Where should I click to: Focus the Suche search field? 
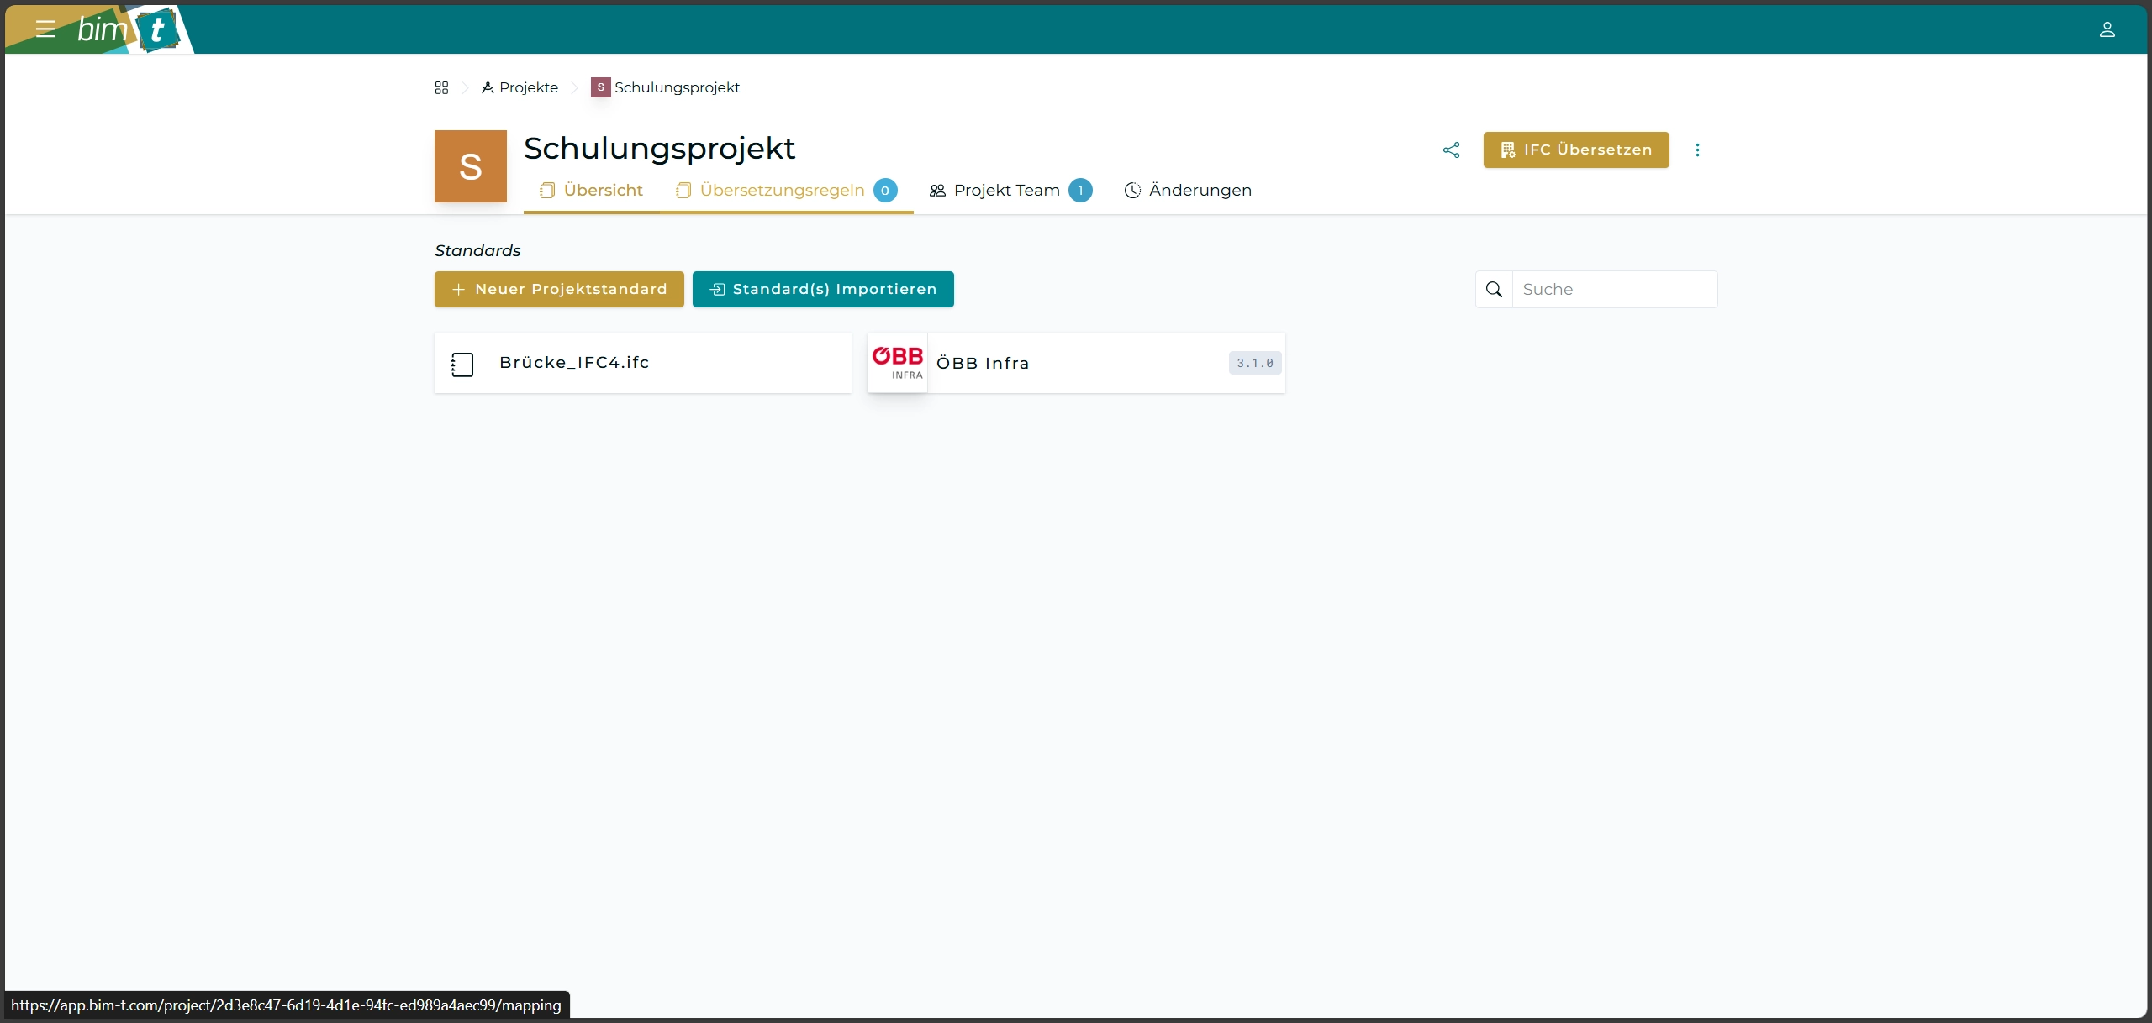click(x=1614, y=289)
